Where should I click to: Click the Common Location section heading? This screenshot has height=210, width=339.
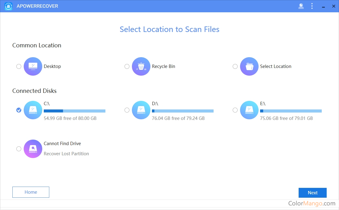tap(37, 45)
